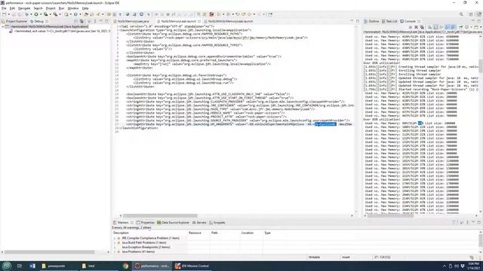The image size is (483, 271).
Task: Open JDK Mission Control from taskbar
Action: point(192,266)
